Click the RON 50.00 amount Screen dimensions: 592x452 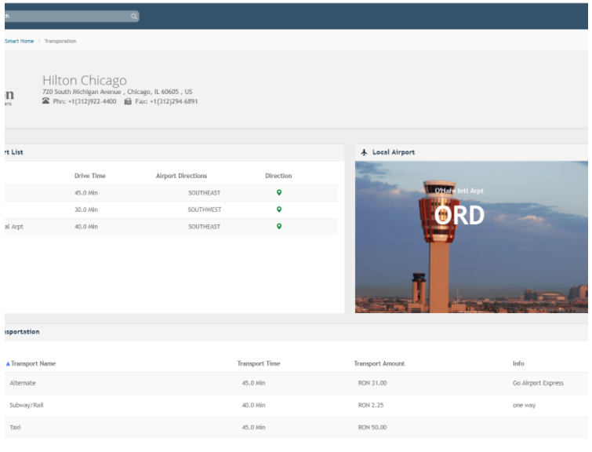tap(372, 428)
